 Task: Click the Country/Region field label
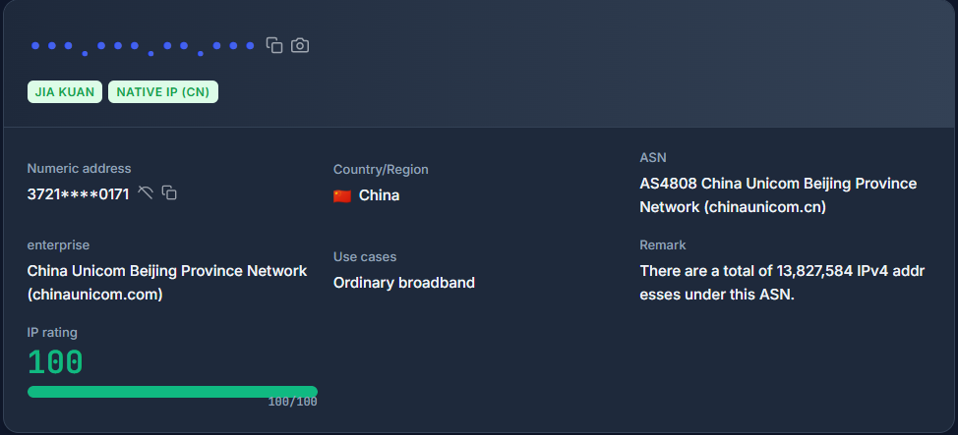coord(381,170)
